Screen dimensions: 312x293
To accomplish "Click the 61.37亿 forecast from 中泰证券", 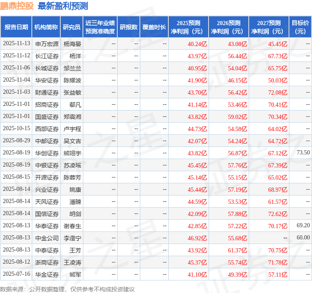I will click(x=237, y=250).
